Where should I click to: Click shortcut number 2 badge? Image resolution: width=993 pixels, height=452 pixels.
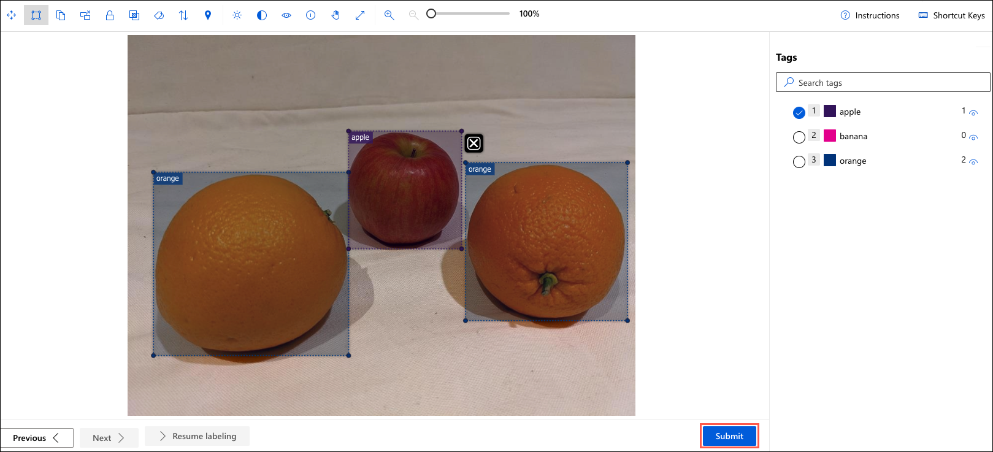pos(814,135)
